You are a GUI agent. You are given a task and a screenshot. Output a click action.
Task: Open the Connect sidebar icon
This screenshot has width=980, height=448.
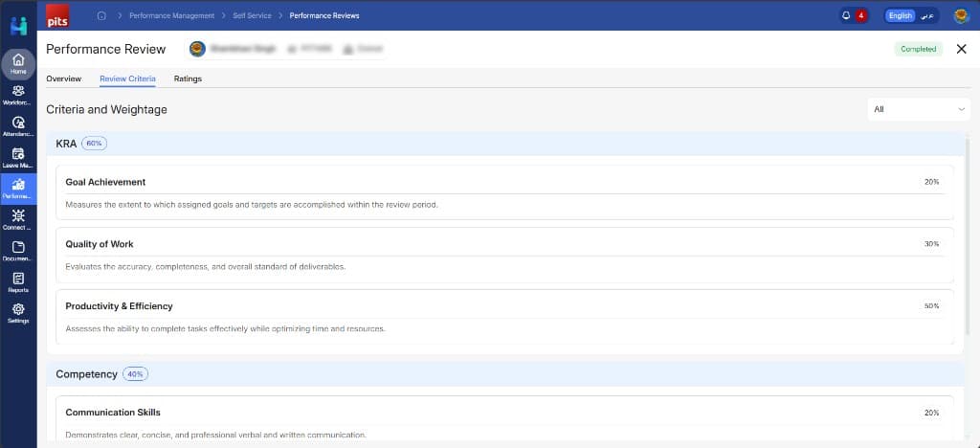pyautogui.click(x=18, y=220)
